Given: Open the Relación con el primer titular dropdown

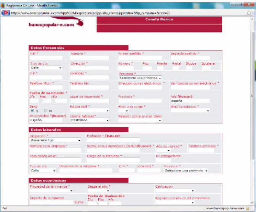Looking at the screenshot, I should [140, 120].
